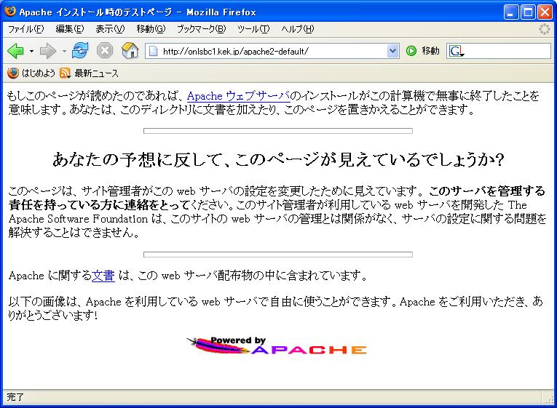Open the 文書 documentation link
Viewport: 557px width, 408px height.
coord(103,276)
